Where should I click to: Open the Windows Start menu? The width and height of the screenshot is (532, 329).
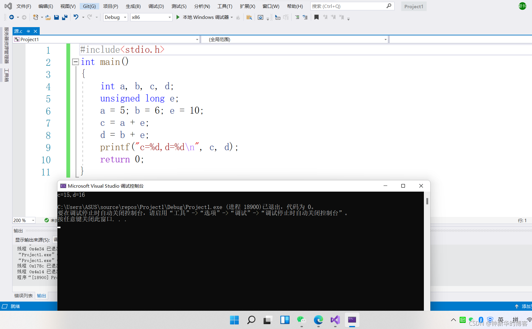pos(234,320)
